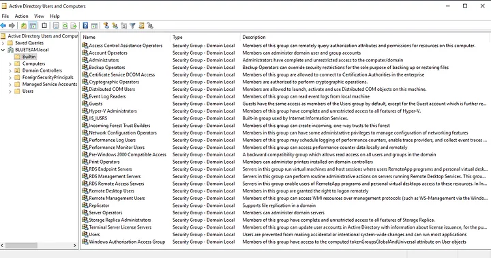Click the Saved Queries folder icon
491x258 pixels.
pyautogui.click(x=10, y=43)
